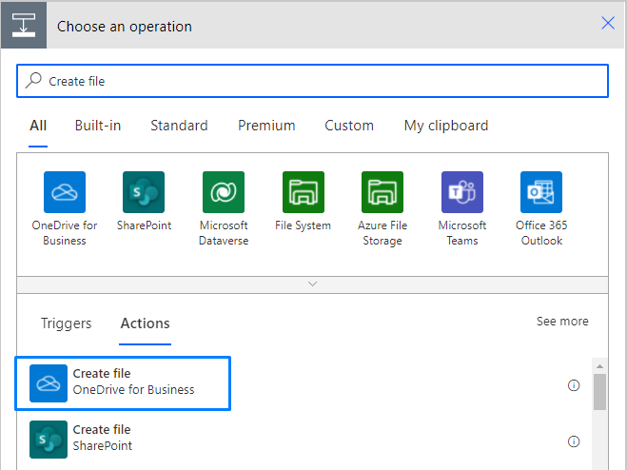Click the scrollbar up arrow
The height and width of the screenshot is (470, 627).
click(x=599, y=366)
